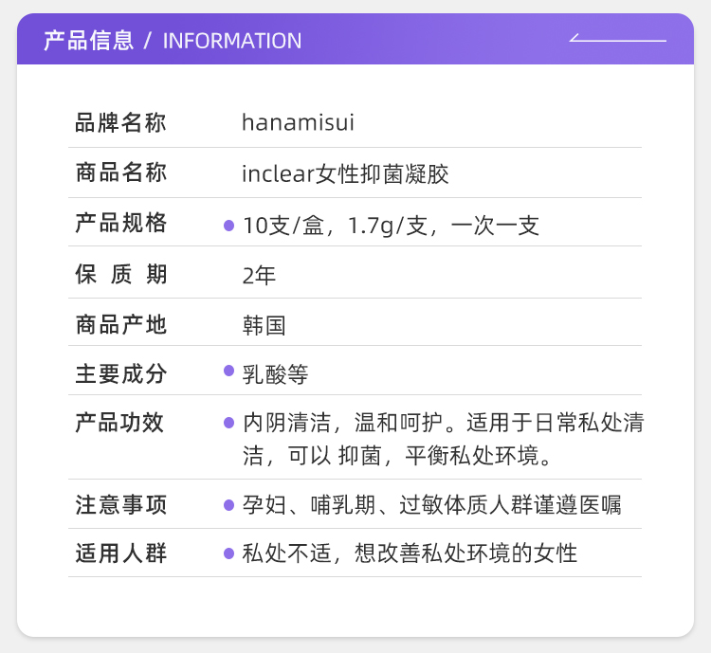Image resolution: width=711 pixels, height=653 pixels.
Task: Select the text inclear女性抑菌凝胶
Action: (345, 173)
